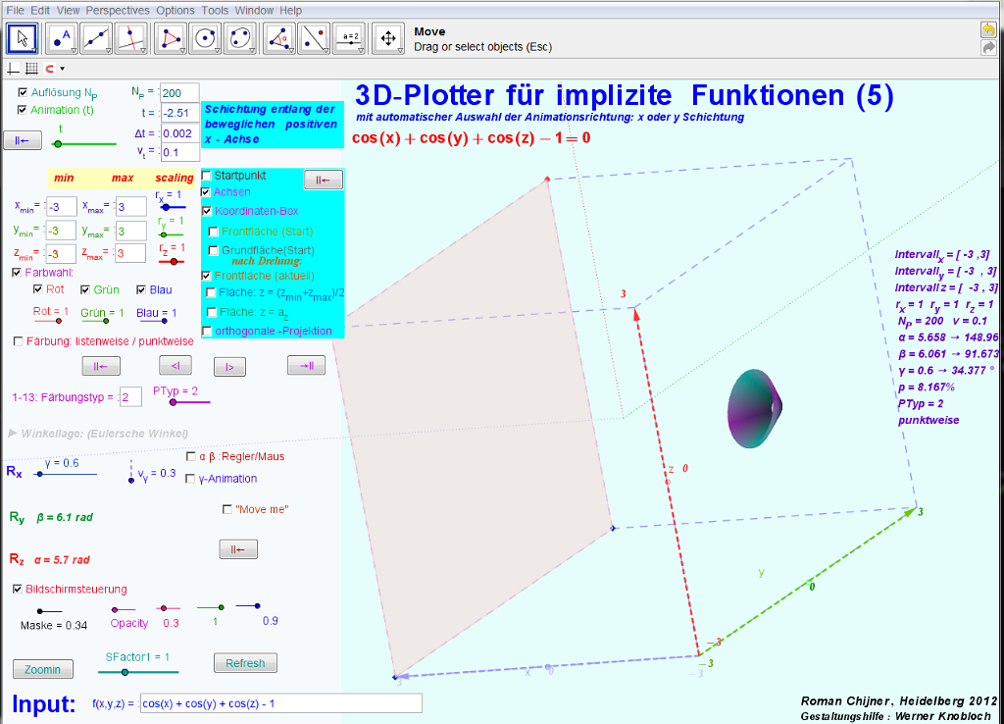Select the Polygon tool
Viewport: 1004px width, 724px height.
172,38
